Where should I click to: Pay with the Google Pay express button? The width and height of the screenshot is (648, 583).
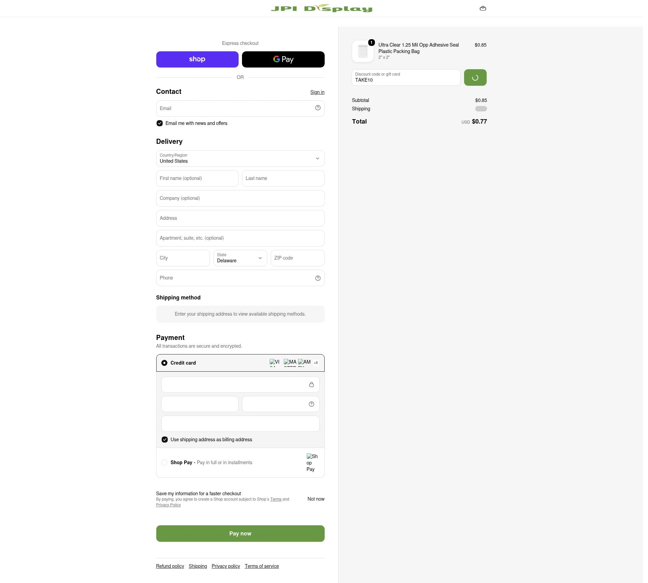[283, 59]
